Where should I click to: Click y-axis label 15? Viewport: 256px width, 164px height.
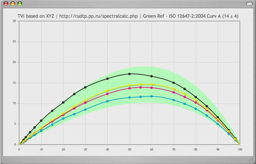14,83
